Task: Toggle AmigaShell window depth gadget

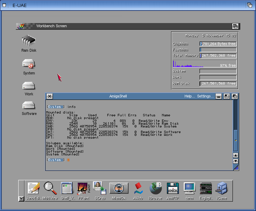Action: point(235,96)
